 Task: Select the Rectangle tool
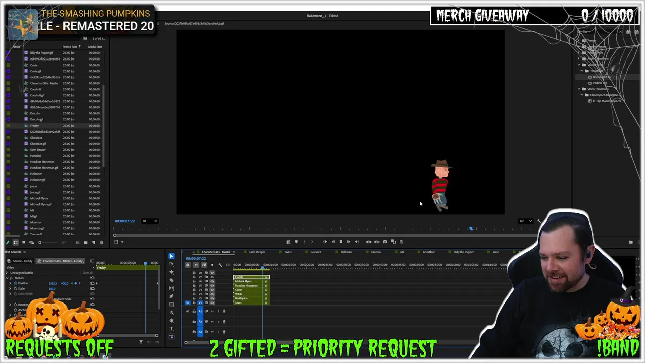[171, 304]
